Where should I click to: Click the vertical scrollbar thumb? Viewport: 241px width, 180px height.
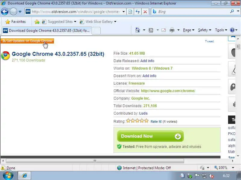click(238, 47)
